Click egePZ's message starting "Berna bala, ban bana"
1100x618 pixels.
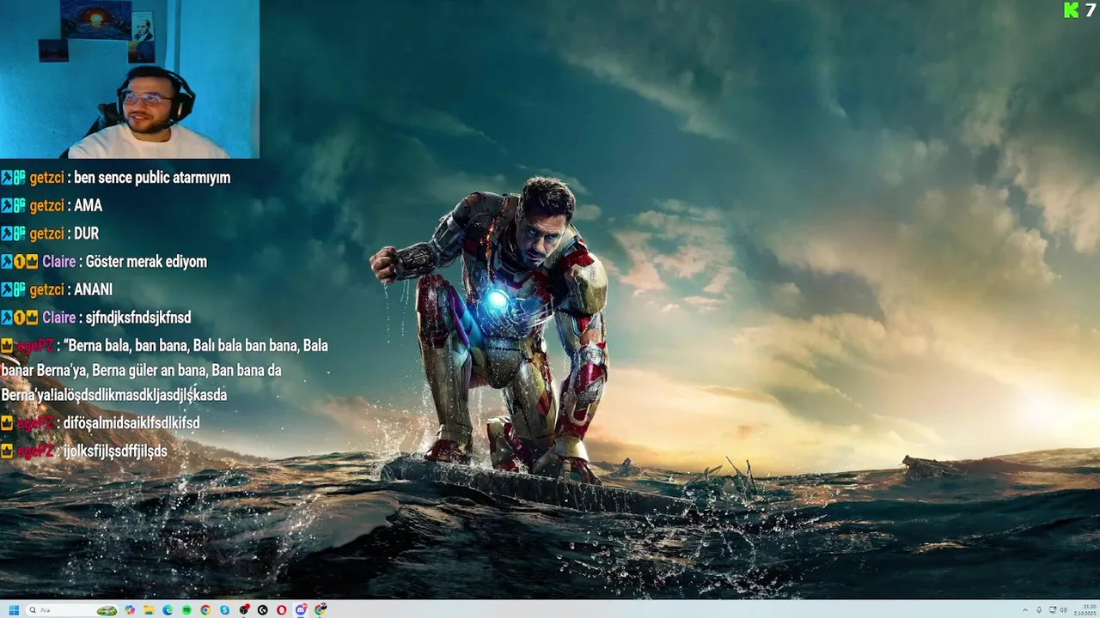(x=165, y=370)
